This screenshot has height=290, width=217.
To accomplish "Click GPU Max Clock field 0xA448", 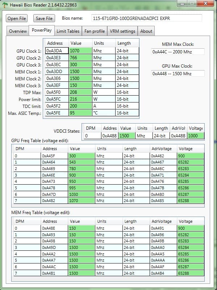I will click(x=178, y=74).
